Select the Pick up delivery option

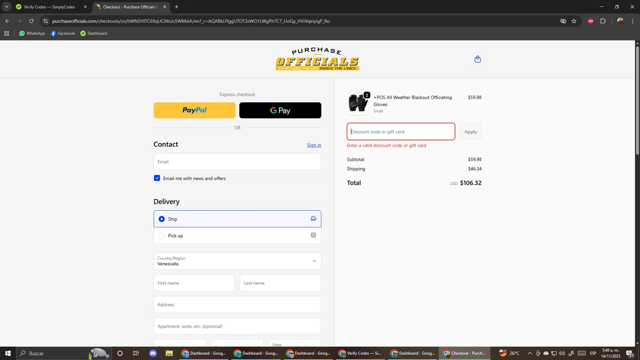click(x=237, y=235)
